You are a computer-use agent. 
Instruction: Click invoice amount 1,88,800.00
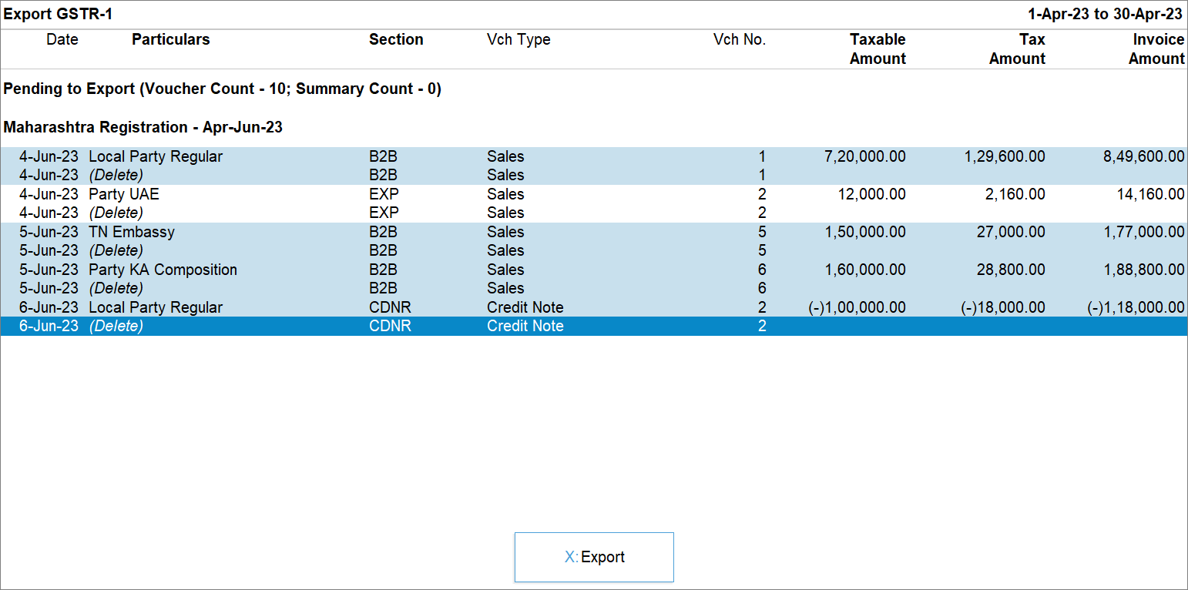pos(1144,270)
